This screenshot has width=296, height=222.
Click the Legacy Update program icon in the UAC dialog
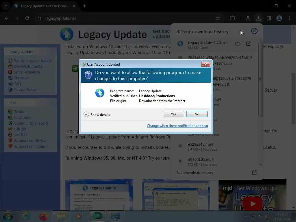100,93
